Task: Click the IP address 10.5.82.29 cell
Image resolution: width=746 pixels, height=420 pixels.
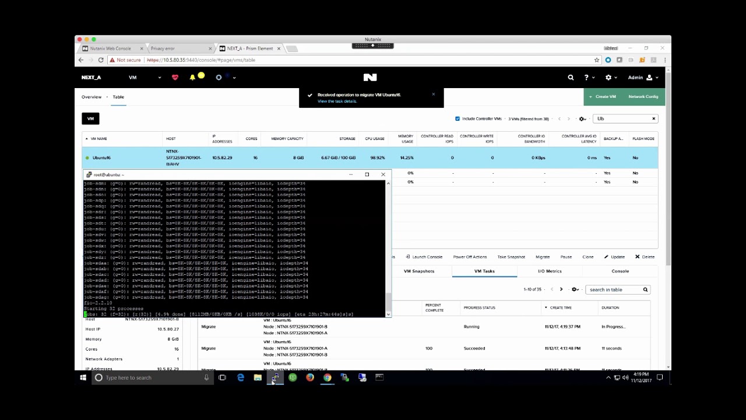Action: [x=222, y=157]
